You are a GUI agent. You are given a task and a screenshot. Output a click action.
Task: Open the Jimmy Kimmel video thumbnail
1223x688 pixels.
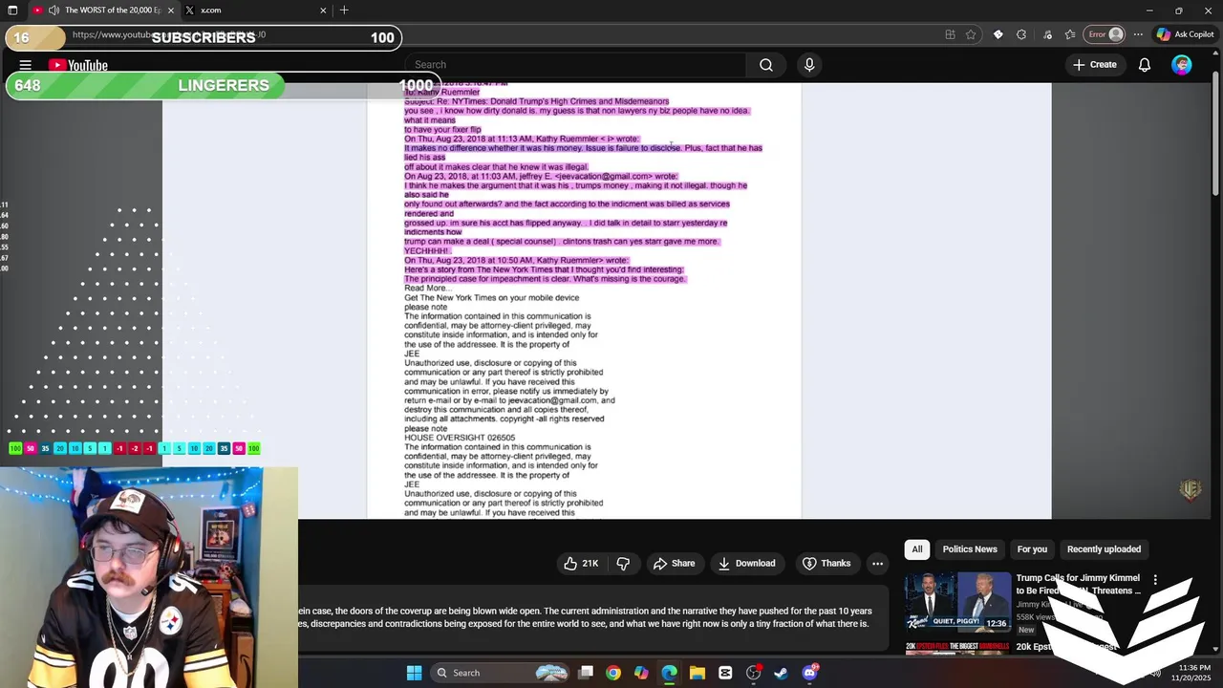(957, 602)
